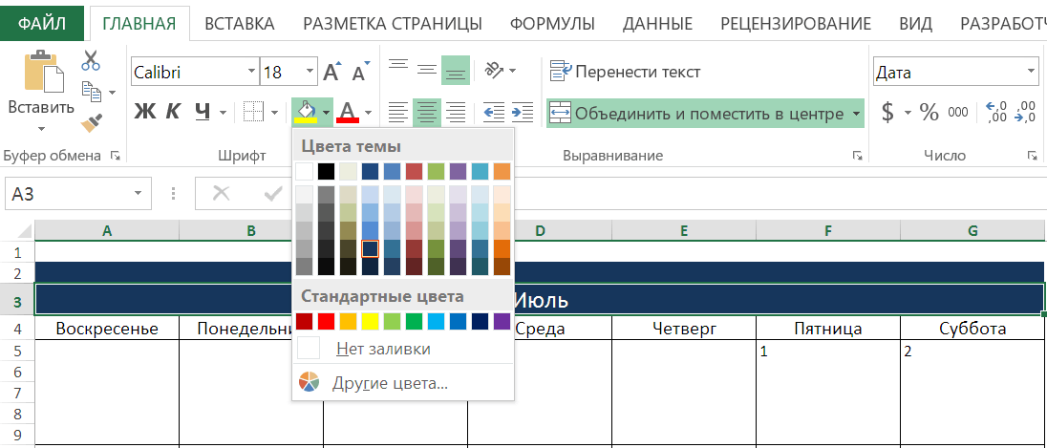This screenshot has width=1047, height=448.
Task: Open the Число group dialog launcher
Action: [1032, 156]
